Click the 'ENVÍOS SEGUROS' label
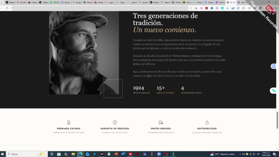The image size is (279, 157). click(161, 129)
